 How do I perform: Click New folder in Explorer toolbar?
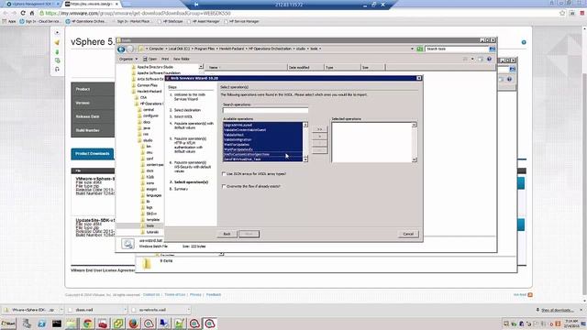click(x=182, y=59)
